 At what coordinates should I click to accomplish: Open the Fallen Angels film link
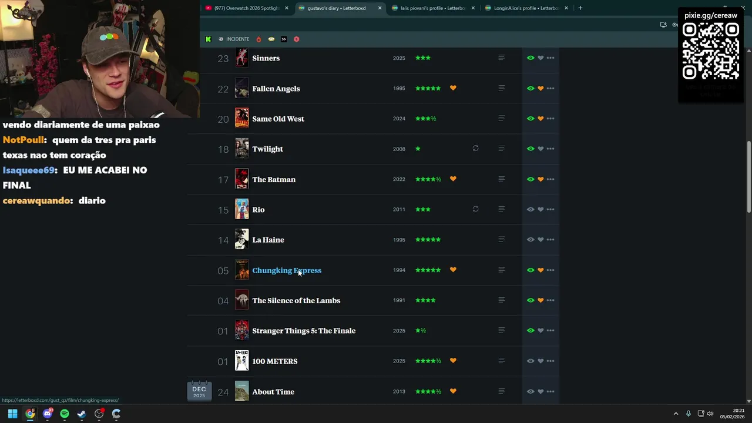[276, 89]
